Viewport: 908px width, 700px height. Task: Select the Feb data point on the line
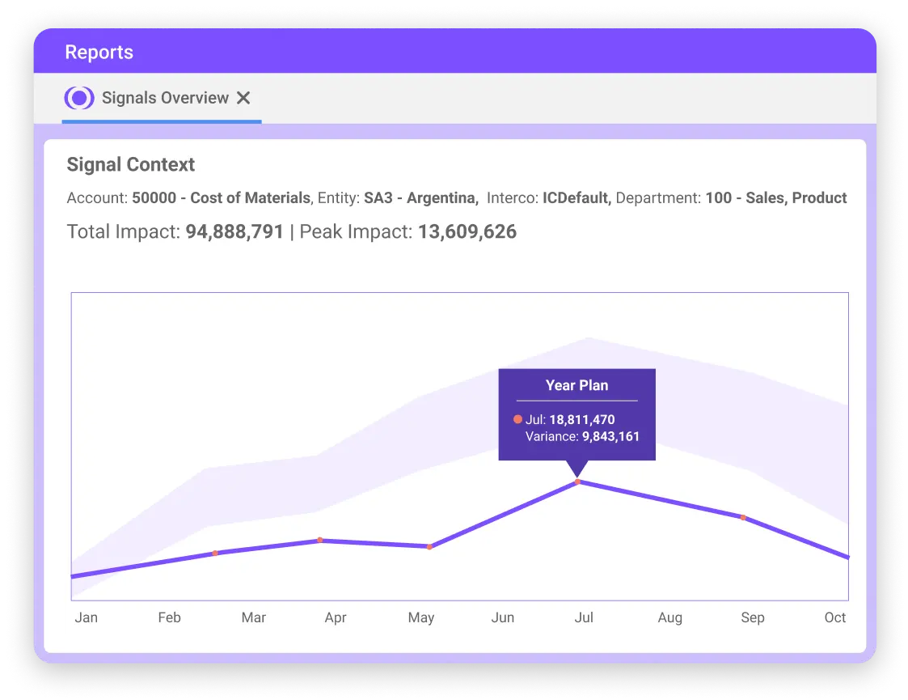tap(215, 554)
